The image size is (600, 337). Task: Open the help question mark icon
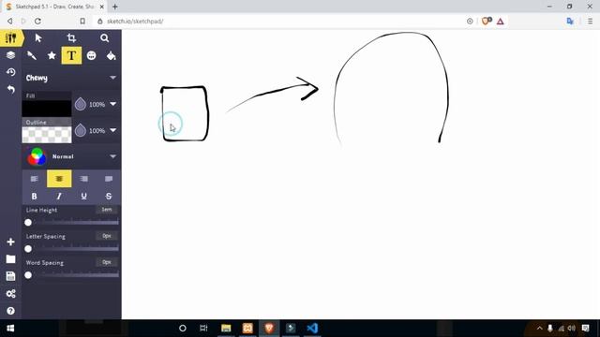[x=10, y=311]
